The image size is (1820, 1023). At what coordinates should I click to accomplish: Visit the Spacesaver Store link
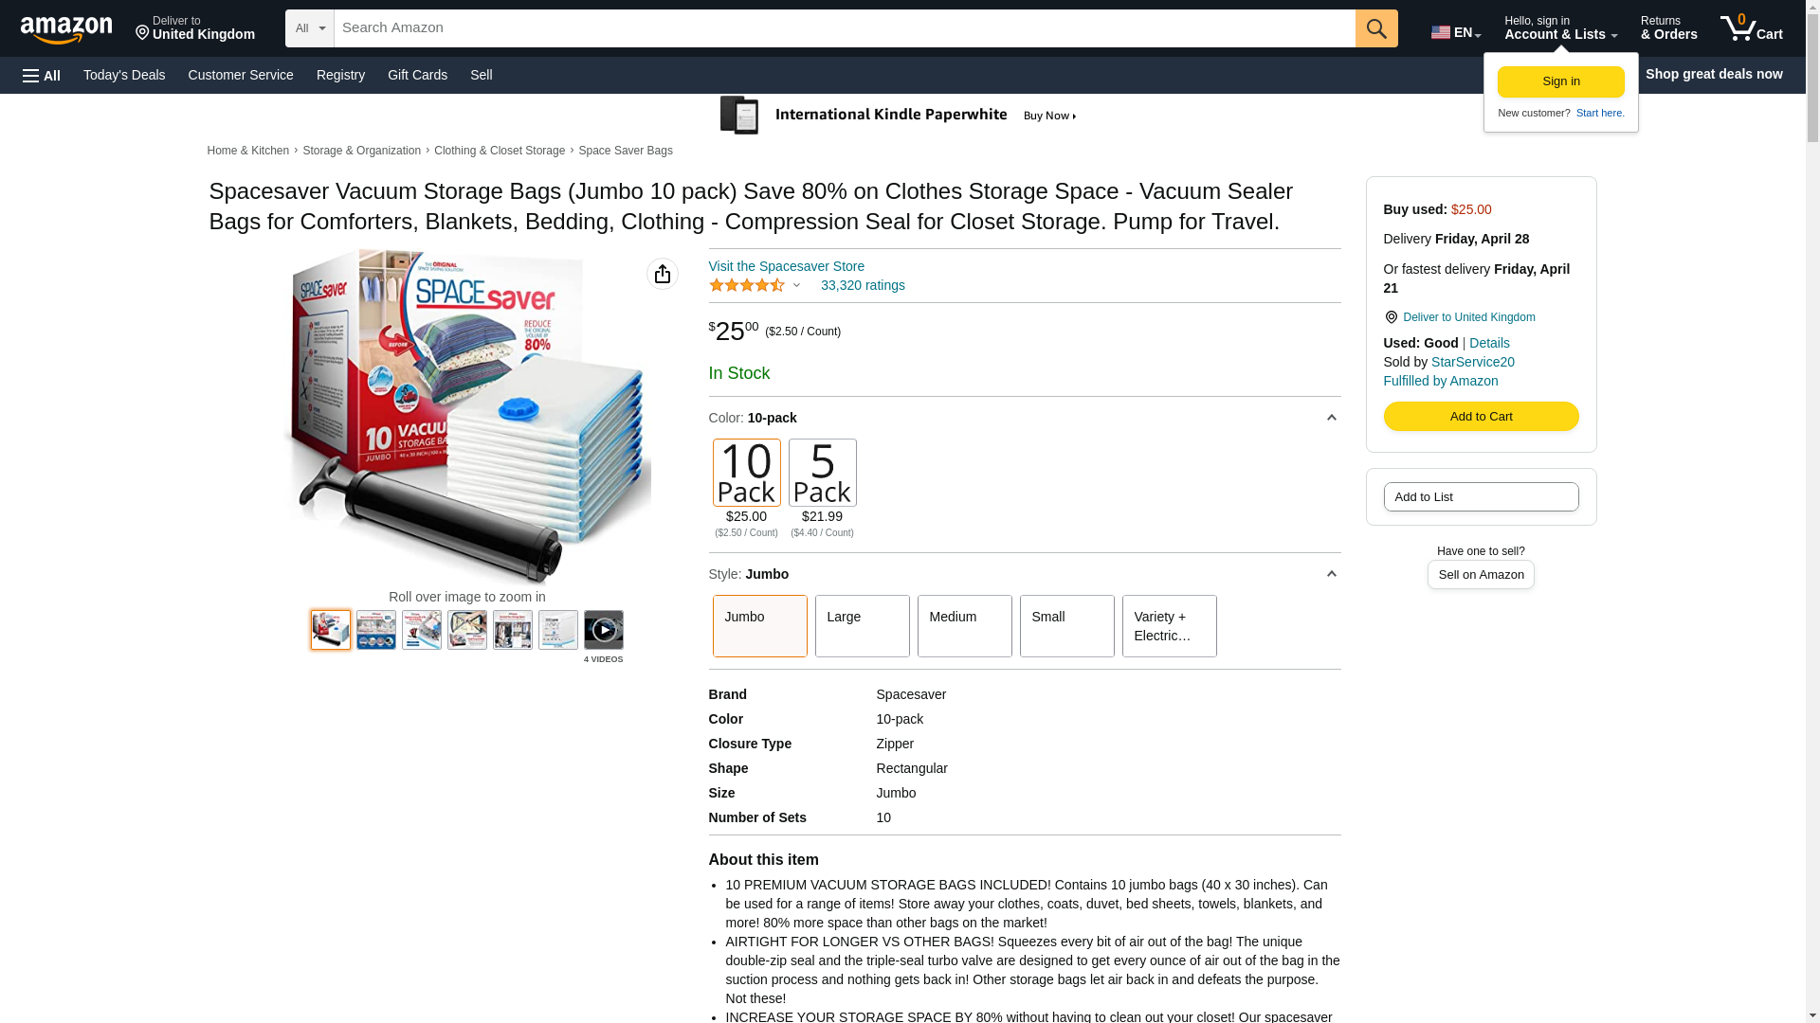tap(786, 267)
